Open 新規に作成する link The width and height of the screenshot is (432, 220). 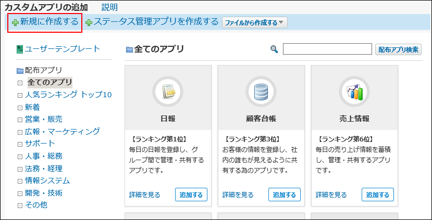[x=50, y=22]
